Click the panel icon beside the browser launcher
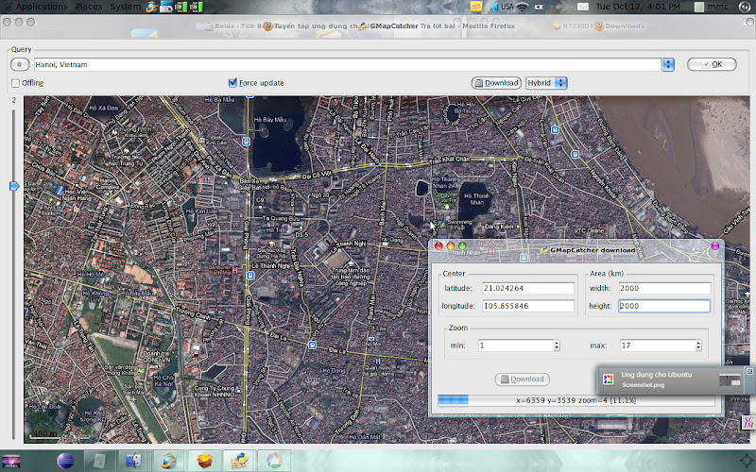The image size is (756, 472). (x=166, y=7)
